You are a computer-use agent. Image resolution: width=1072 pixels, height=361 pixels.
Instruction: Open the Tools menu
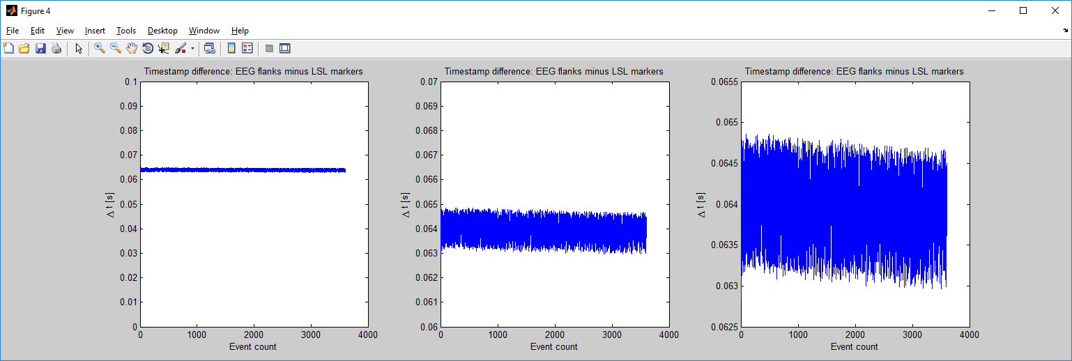tap(126, 31)
